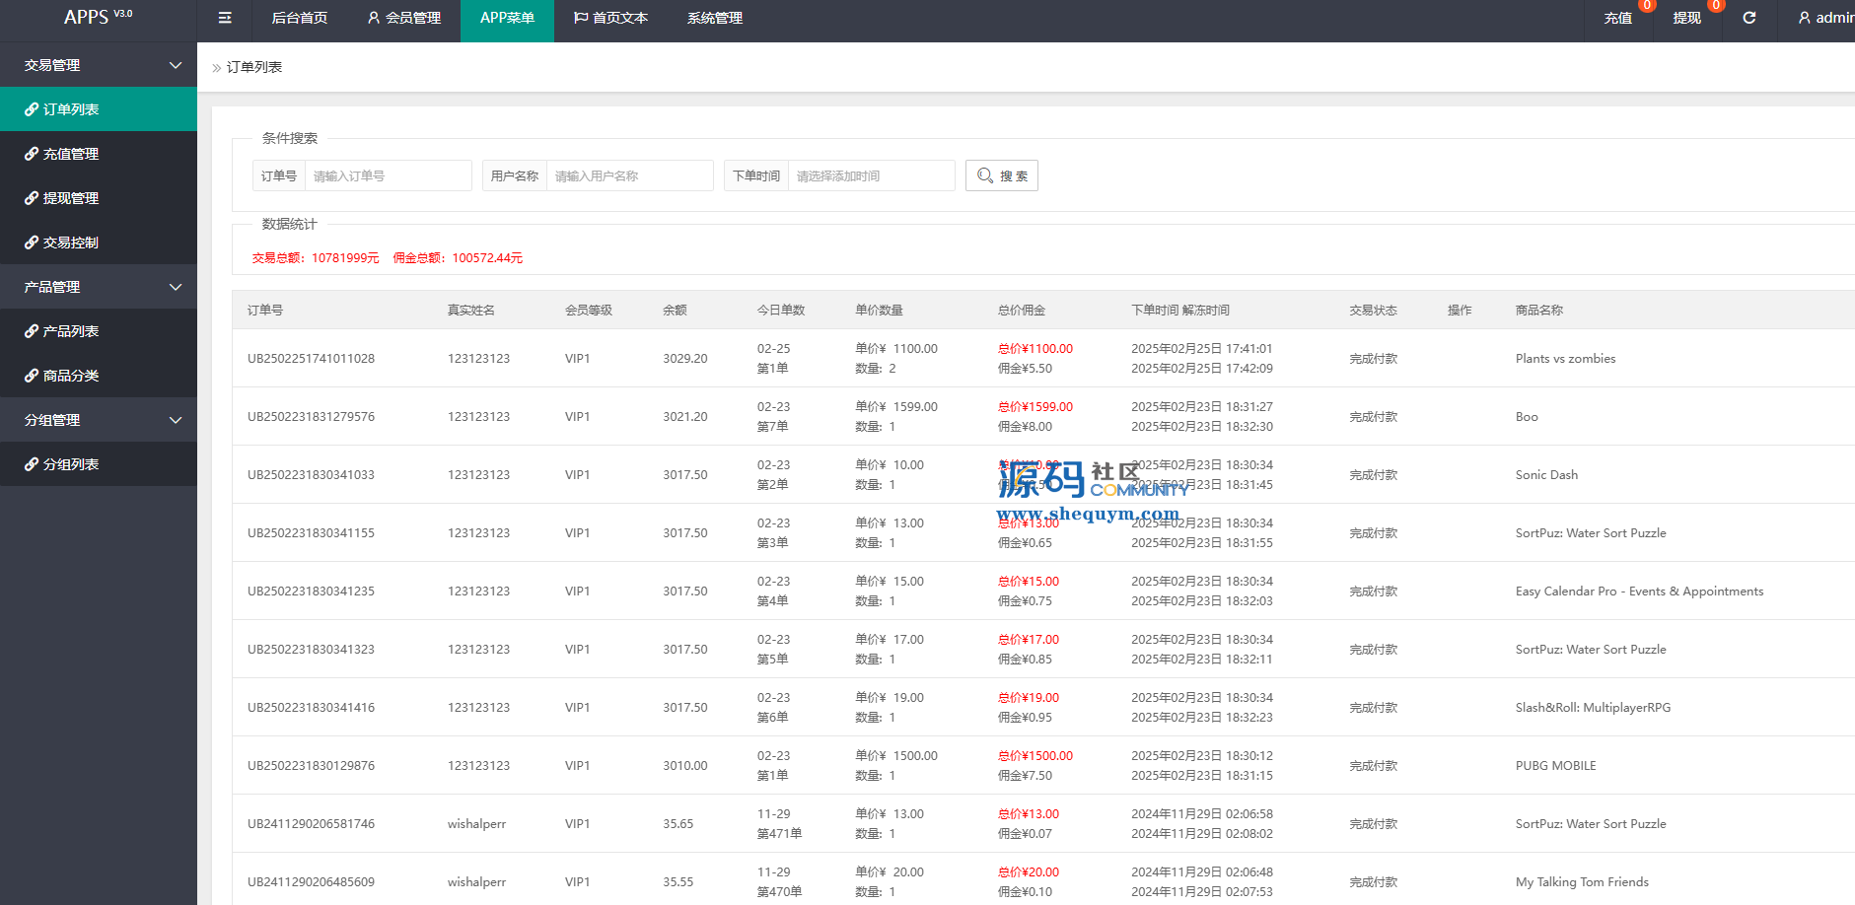Click order number UB2502231830341033

311,475
